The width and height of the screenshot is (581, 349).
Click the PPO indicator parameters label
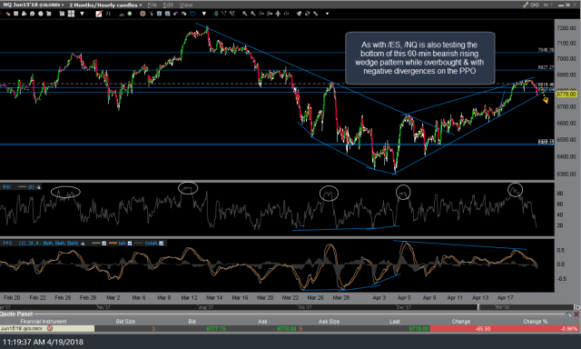(x=48, y=244)
